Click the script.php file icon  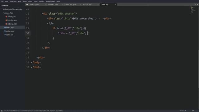(5, 31)
